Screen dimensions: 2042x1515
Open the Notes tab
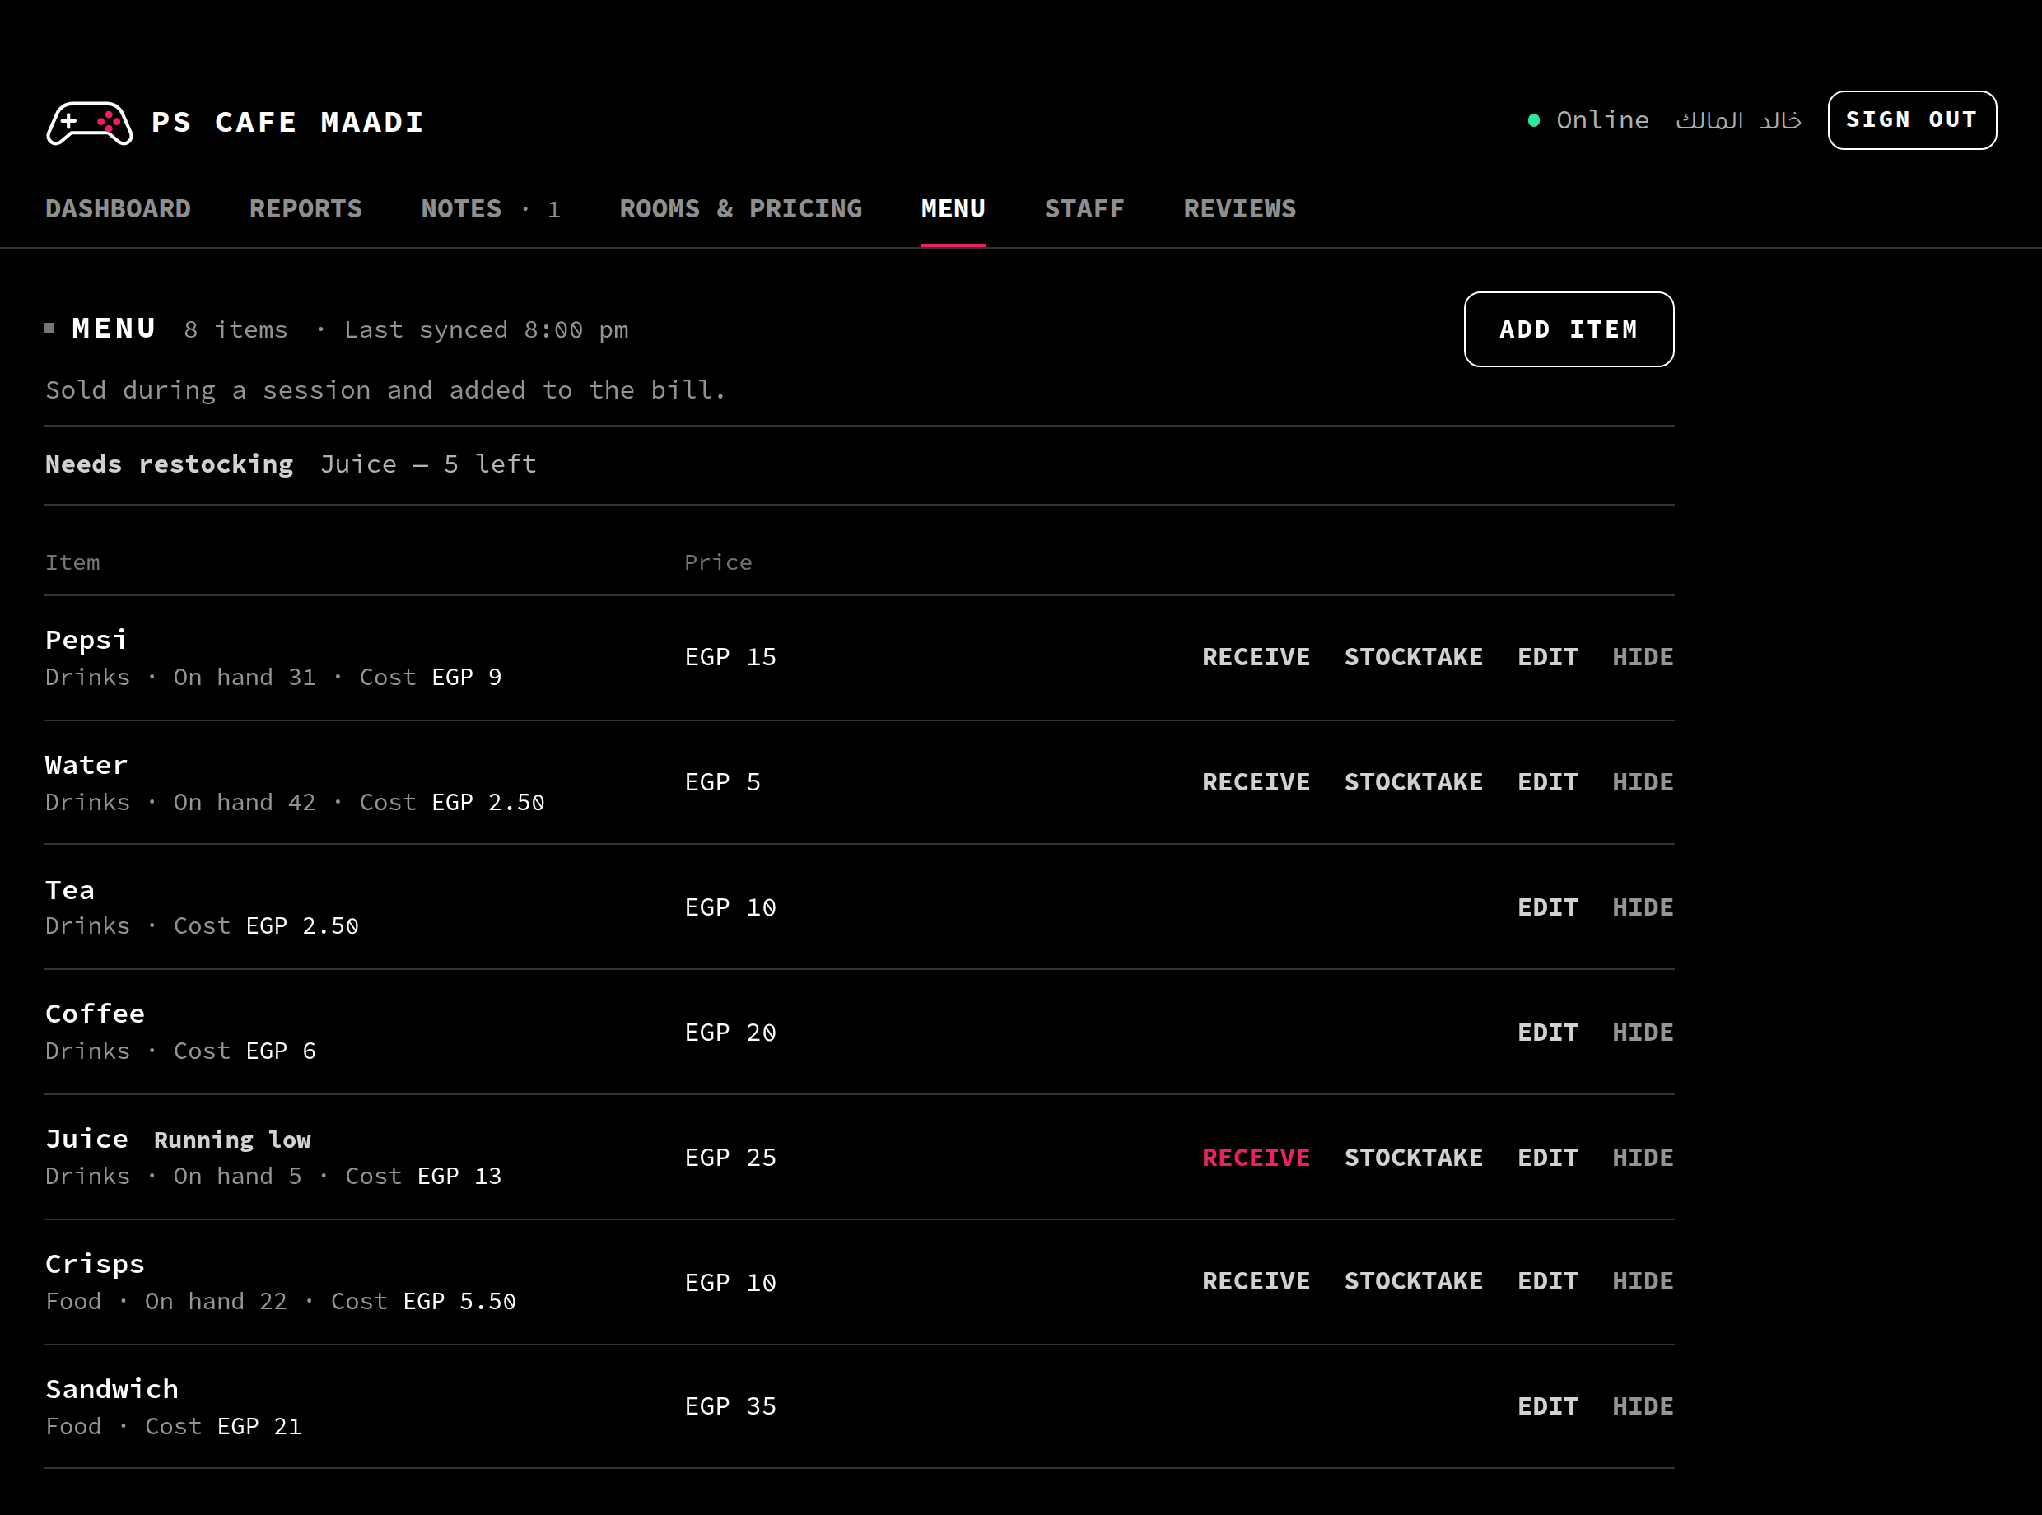(491, 209)
